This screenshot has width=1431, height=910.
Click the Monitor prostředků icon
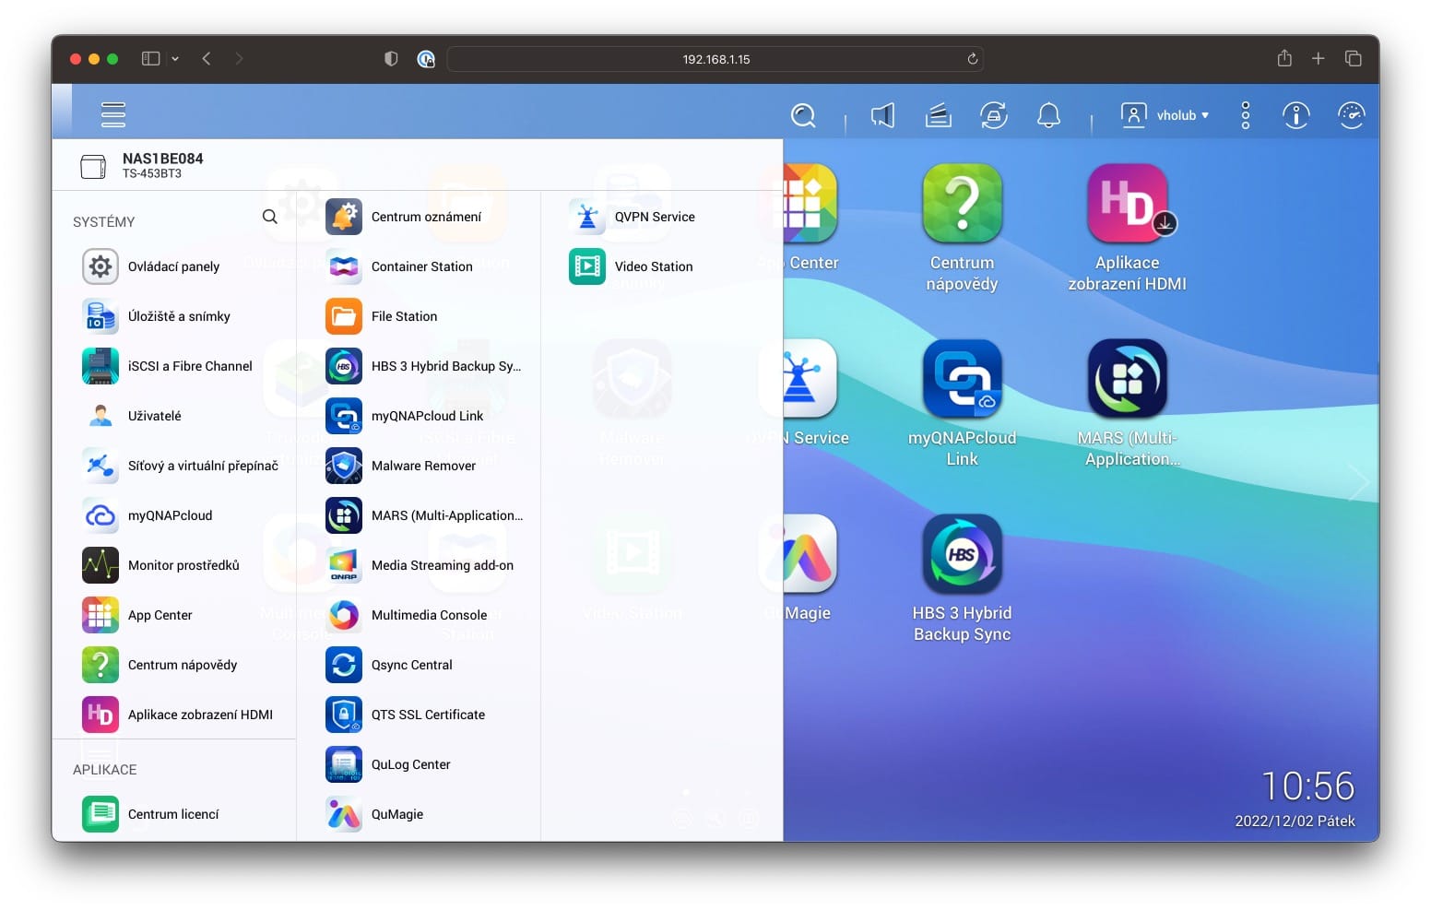point(101,565)
